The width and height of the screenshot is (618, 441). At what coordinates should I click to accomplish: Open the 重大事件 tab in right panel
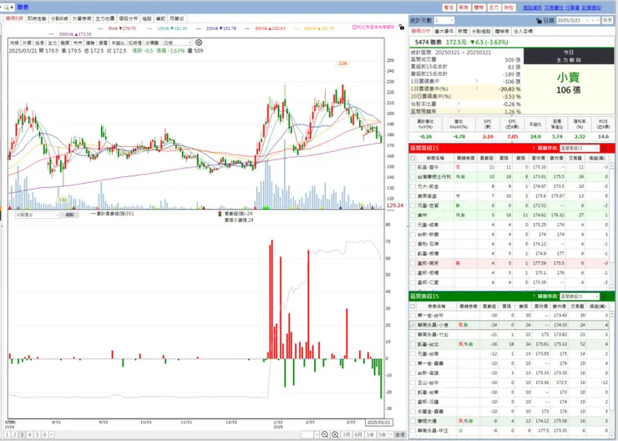point(444,31)
